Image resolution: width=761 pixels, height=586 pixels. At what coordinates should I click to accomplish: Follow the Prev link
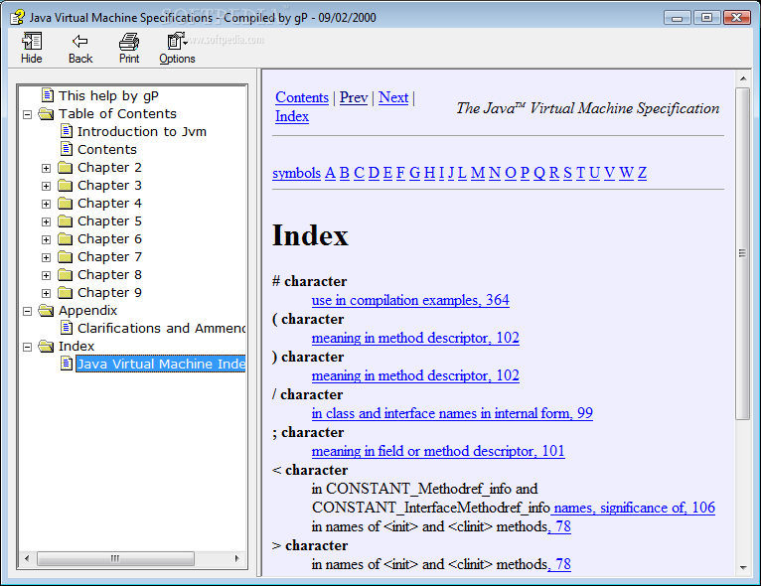(354, 97)
